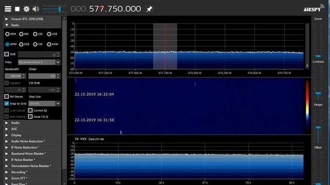Expand the IF Noise Blanker section
Viewport: 330px width, 185px height.
(x=32, y=160)
